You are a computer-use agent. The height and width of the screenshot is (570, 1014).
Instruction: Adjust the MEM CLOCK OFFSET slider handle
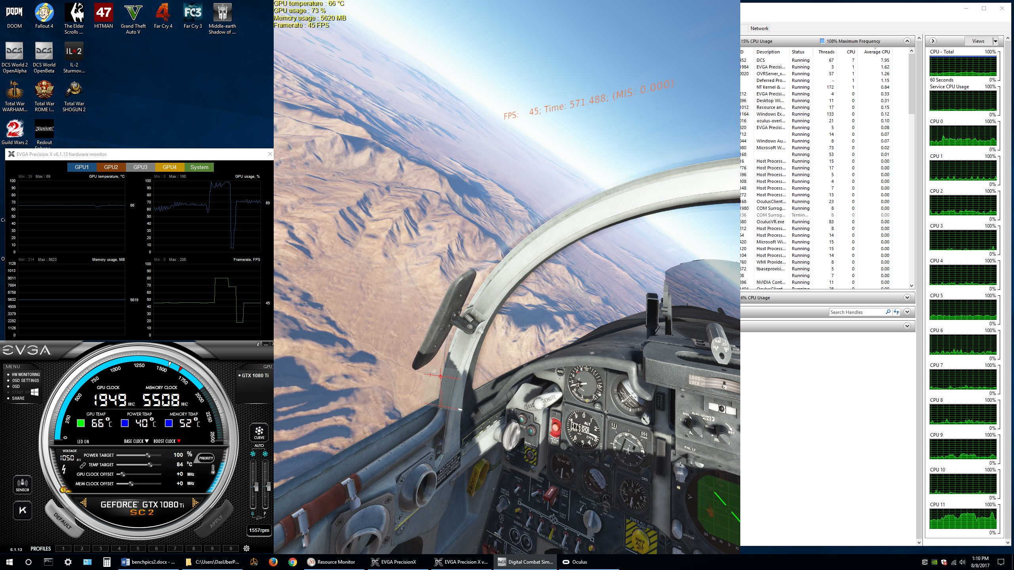pos(131,484)
